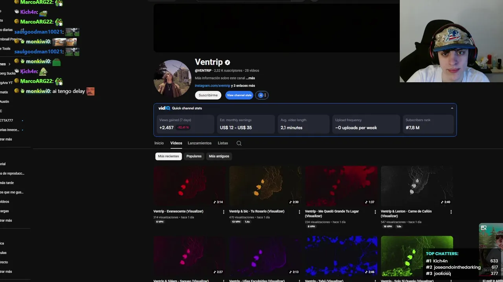This screenshot has width=503, height=282.
Task: Open Ventrip & bic - Tu Rosario title
Action: pos(257,211)
